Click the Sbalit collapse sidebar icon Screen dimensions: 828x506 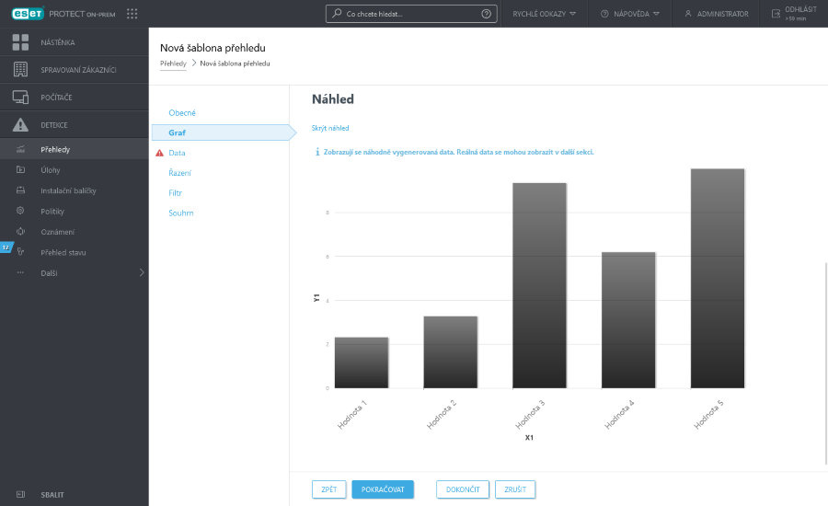(20, 494)
